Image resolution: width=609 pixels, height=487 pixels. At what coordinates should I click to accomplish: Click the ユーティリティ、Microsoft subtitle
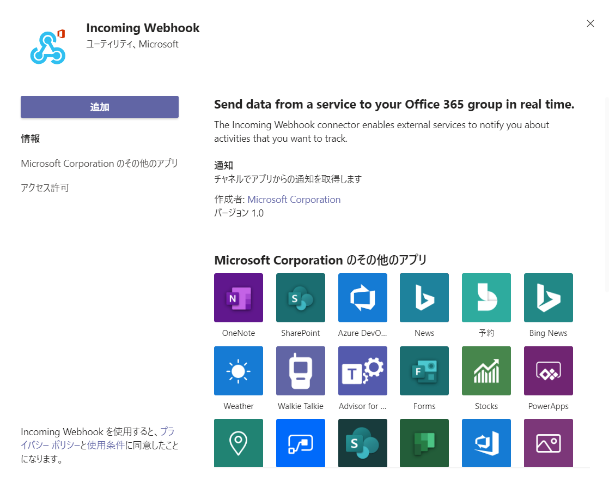(x=132, y=44)
